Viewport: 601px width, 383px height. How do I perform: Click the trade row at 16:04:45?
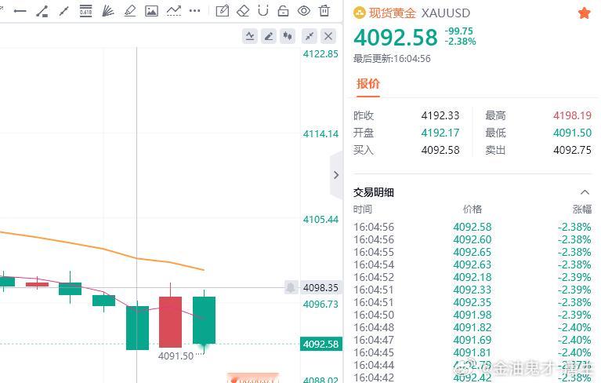(472, 352)
